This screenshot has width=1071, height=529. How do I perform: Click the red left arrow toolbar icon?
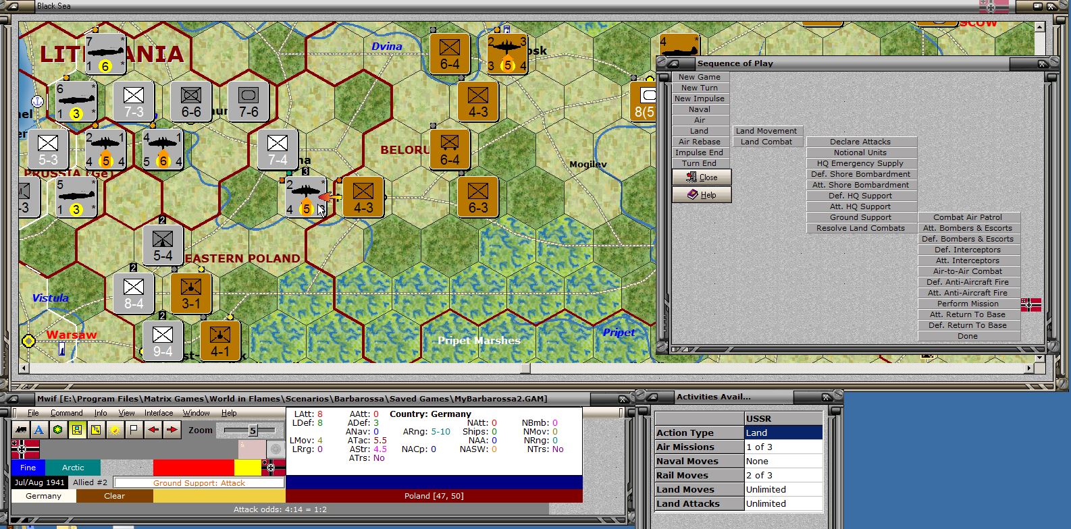point(153,430)
